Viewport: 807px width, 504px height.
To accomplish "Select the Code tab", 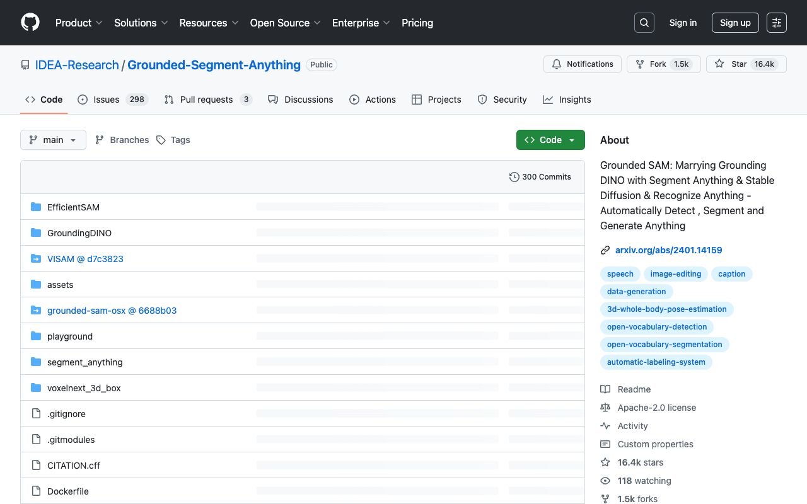I will 44,100.
